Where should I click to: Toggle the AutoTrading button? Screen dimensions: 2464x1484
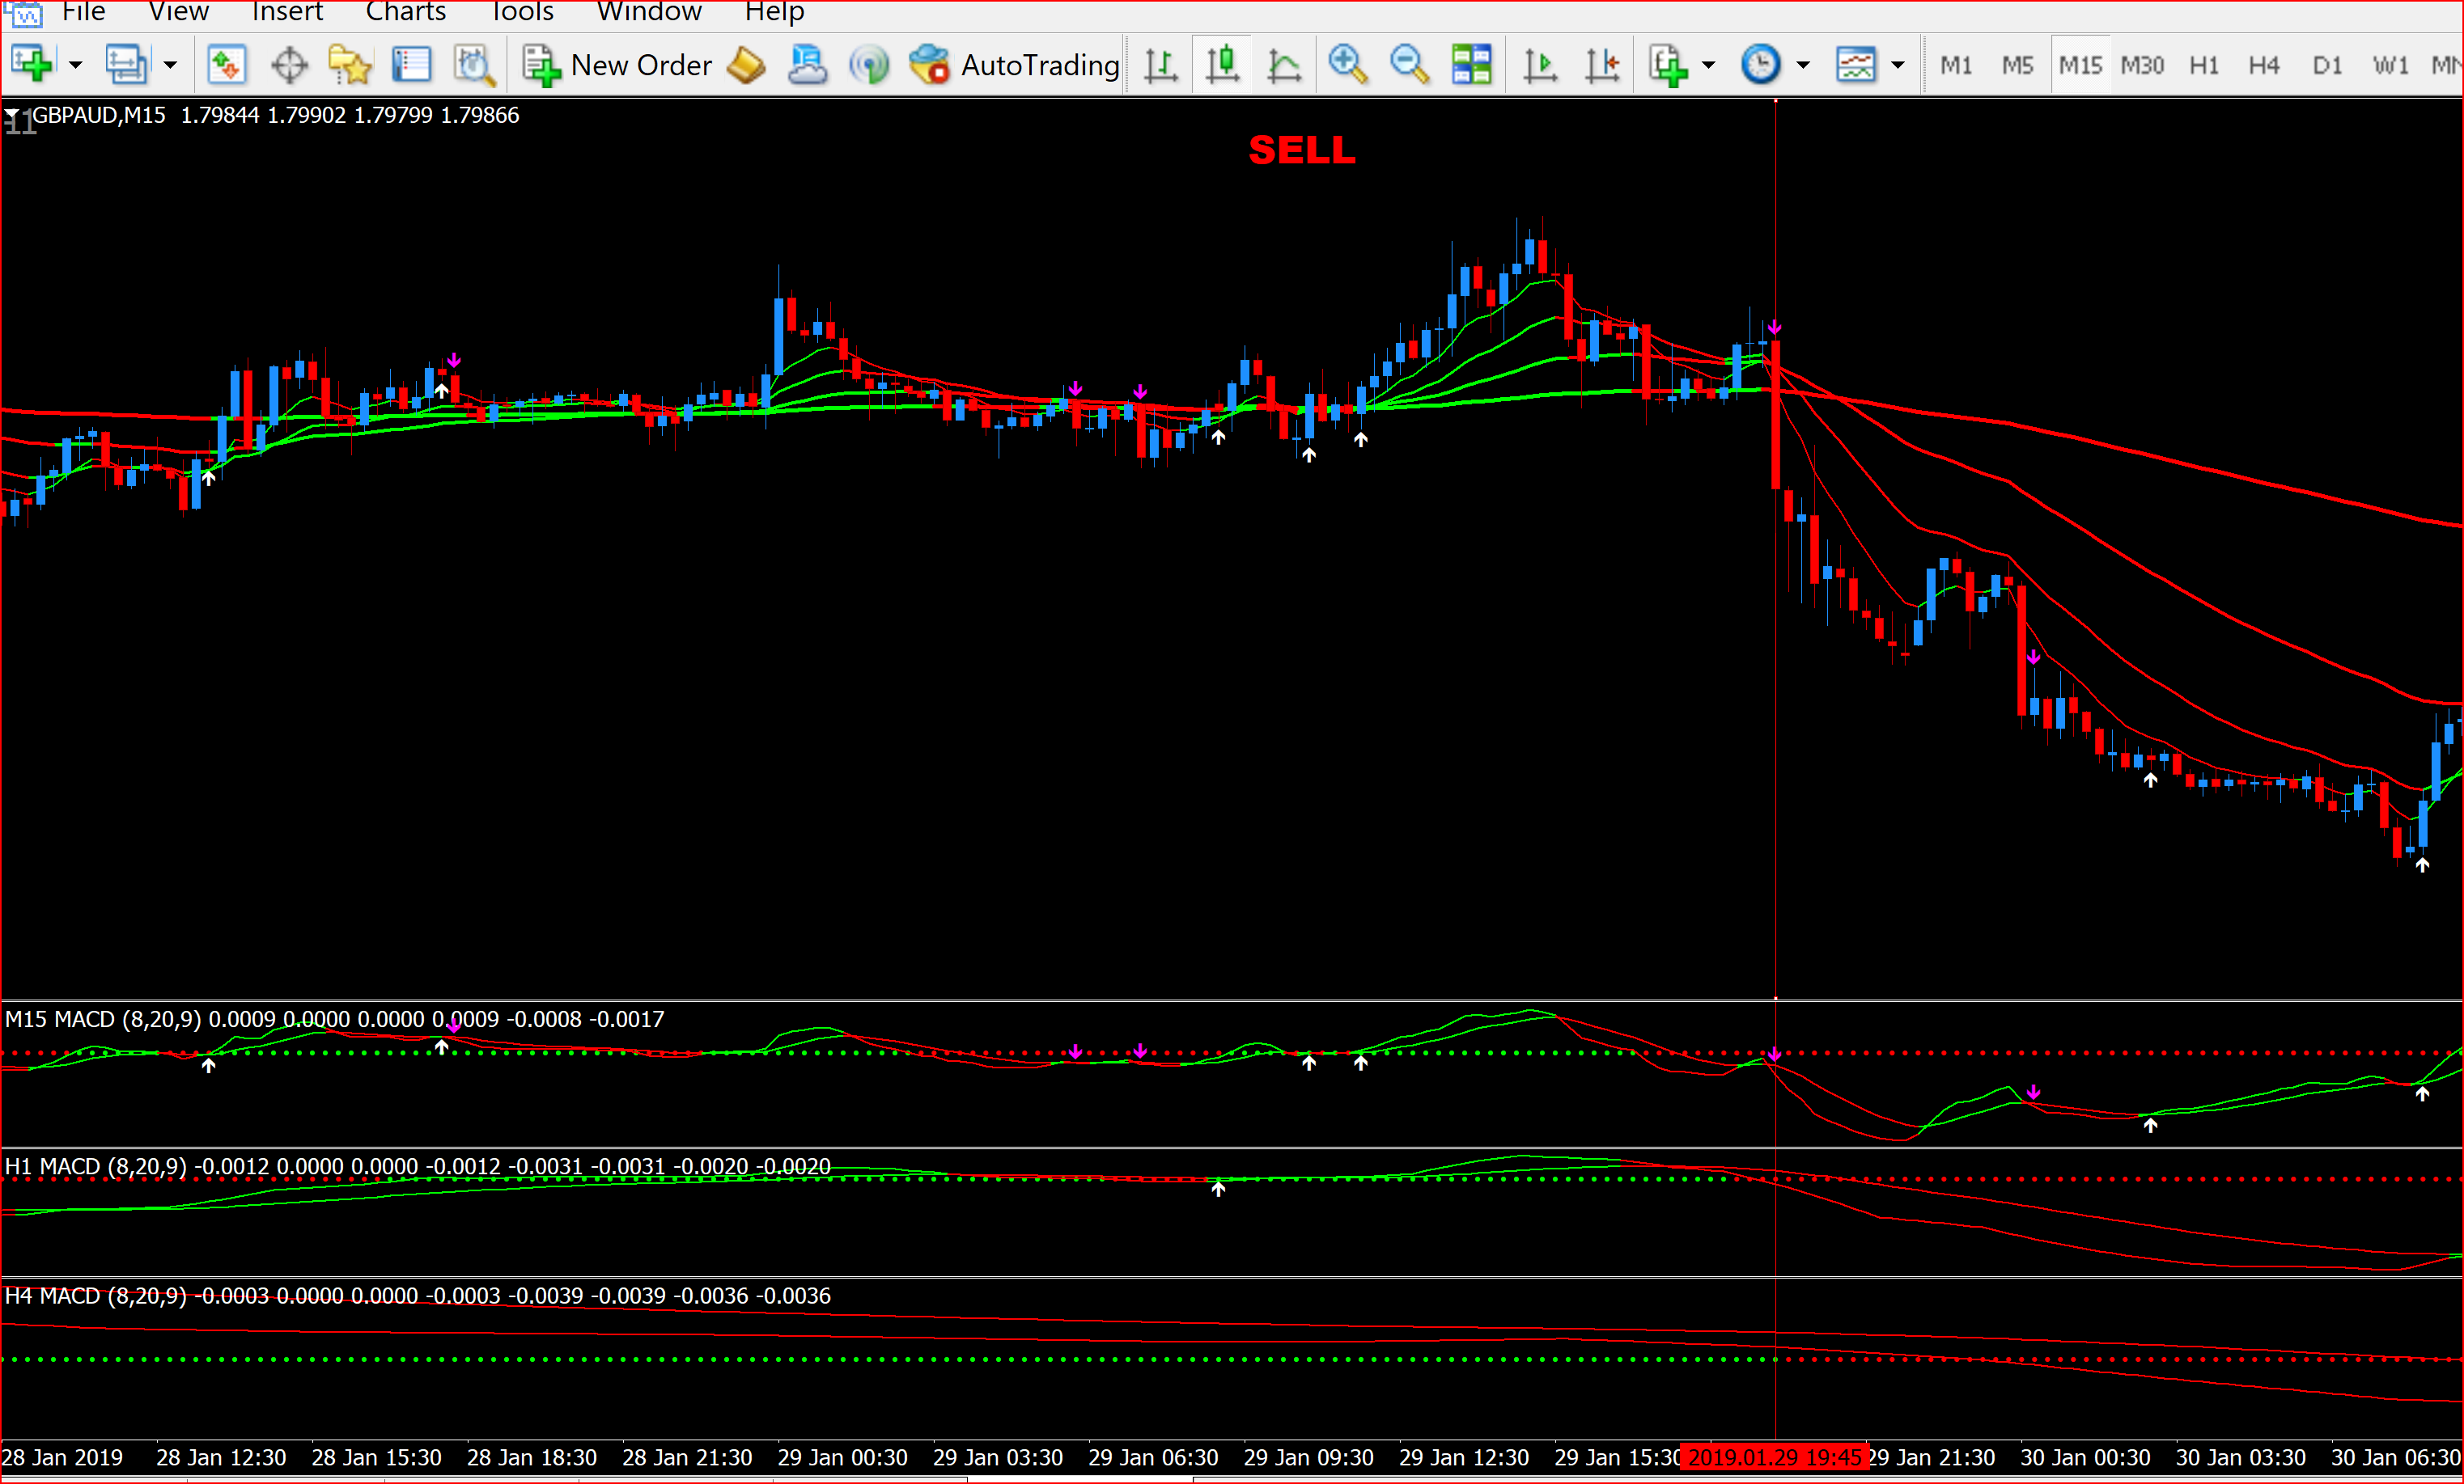coord(1014,66)
